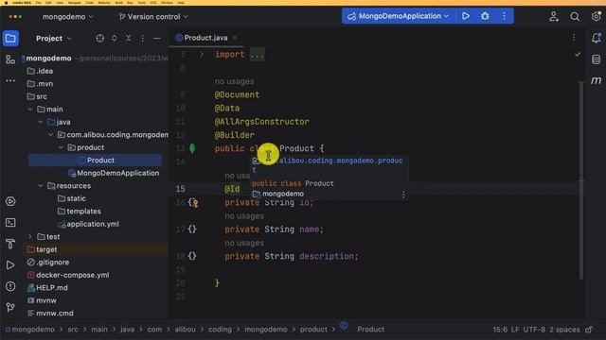The height and width of the screenshot is (340, 606).
Task: Open quick documentation popup options
Action: (x=403, y=195)
